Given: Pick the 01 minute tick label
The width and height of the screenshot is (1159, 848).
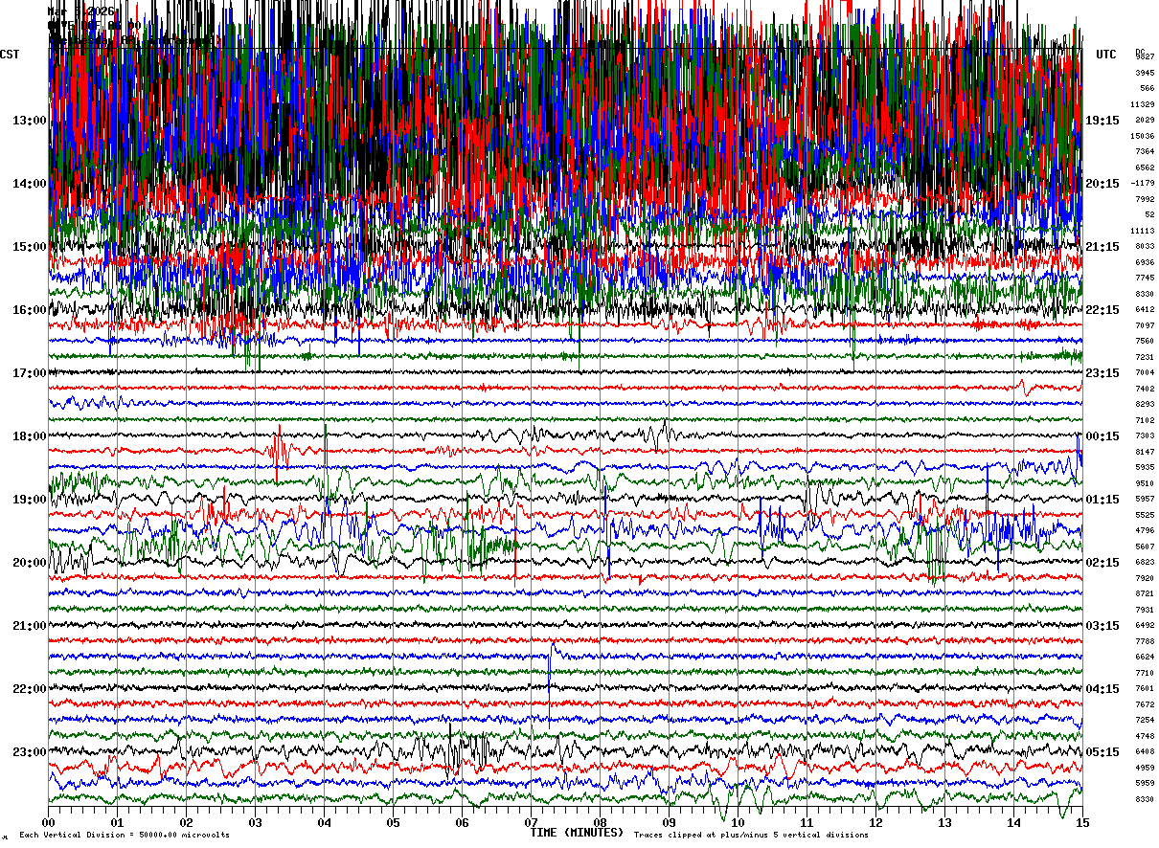Looking at the screenshot, I should tap(117, 822).
